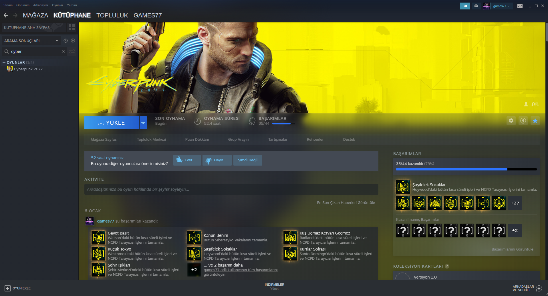Collapse the Oyunlar category
Screen dimensions: 548x296
pyautogui.click(x=4, y=62)
